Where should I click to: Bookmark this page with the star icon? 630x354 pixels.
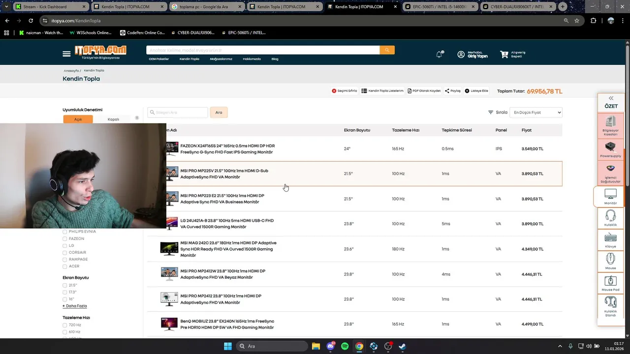pyautogui.click(x=577, y=21)
